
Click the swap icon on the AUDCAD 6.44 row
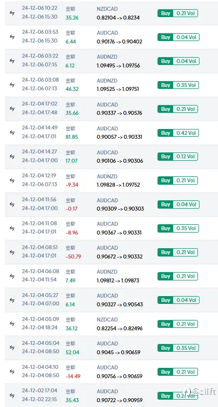point(12,37)
